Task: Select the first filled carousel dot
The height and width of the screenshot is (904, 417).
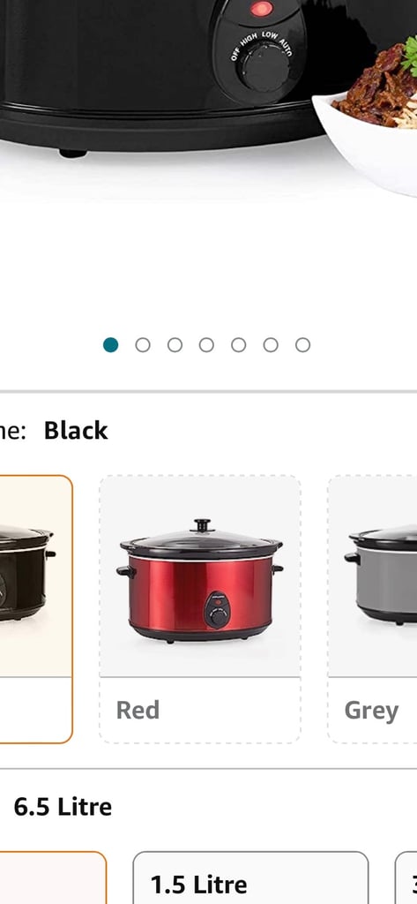Action: click(x=110, y=345)
